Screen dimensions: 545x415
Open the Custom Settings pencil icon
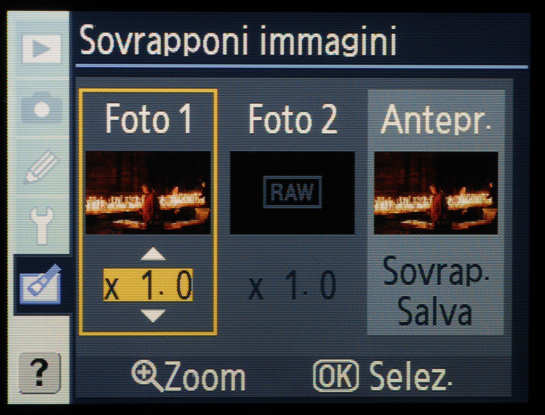[x=42, y=167]
